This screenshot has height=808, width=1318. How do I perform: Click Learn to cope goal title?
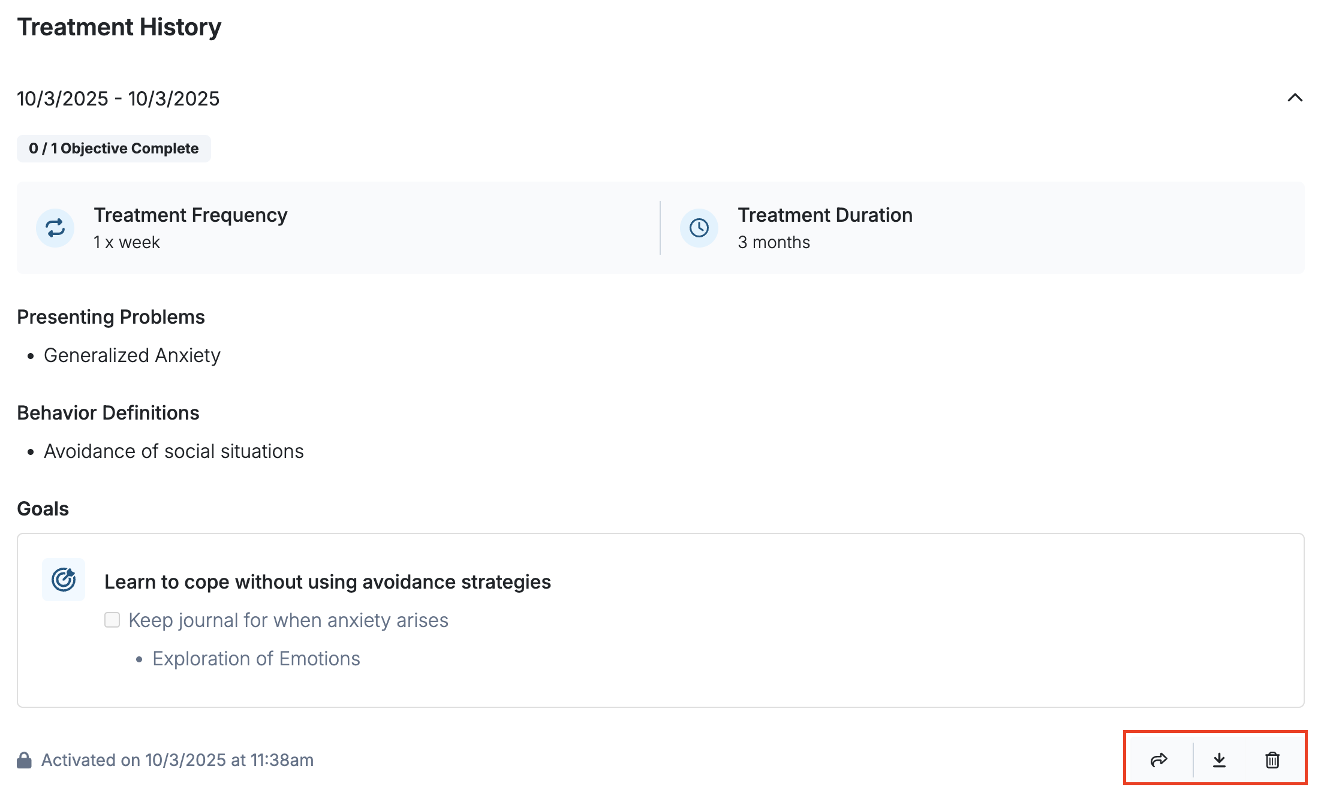[327, 582]
